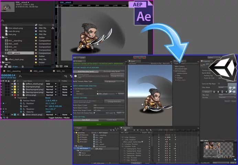Screen dimensions: 238x165
Task: Collapse the chuy.png layer twirl arrow
Action: [x=12, y=95]
